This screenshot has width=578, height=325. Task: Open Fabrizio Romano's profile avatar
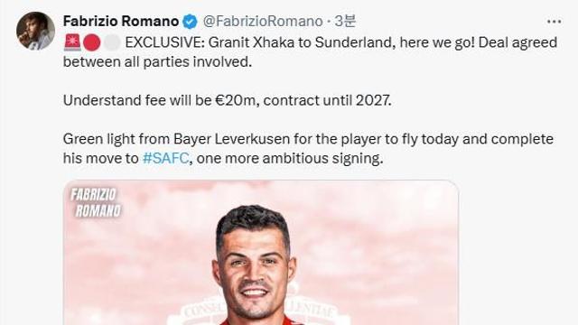(36, 31)
